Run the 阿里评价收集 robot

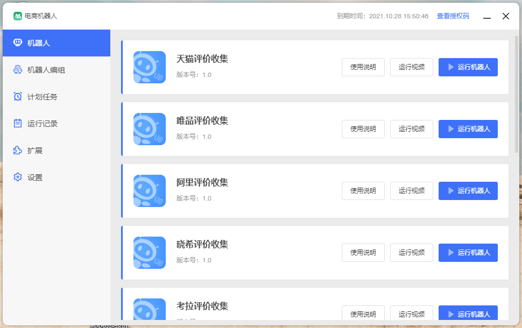tap(468, 191)
